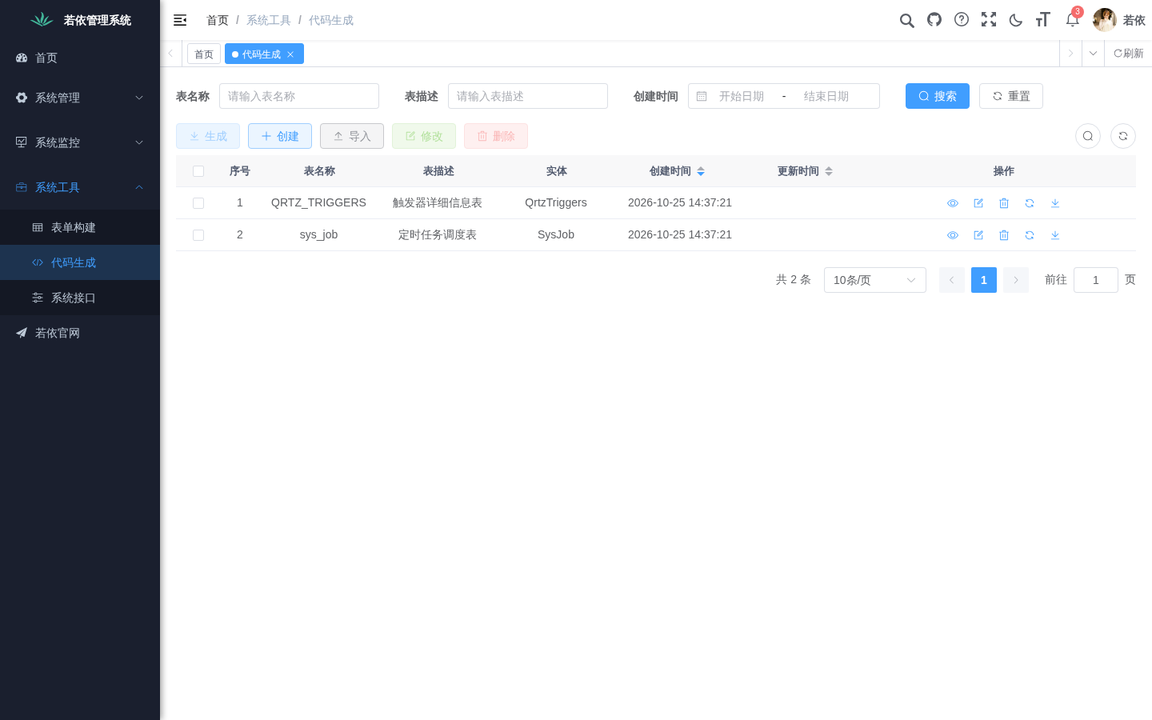Switch to dark mode moon icon
Screen dimensions: 1152x720
pos(1016,20)
